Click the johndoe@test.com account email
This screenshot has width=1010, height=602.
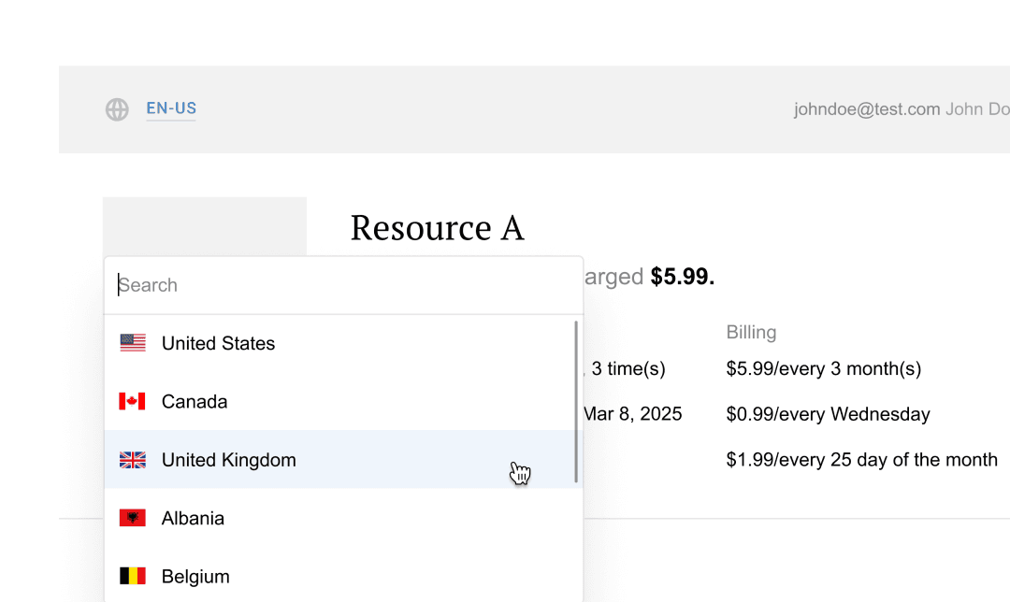coord(866,109)
